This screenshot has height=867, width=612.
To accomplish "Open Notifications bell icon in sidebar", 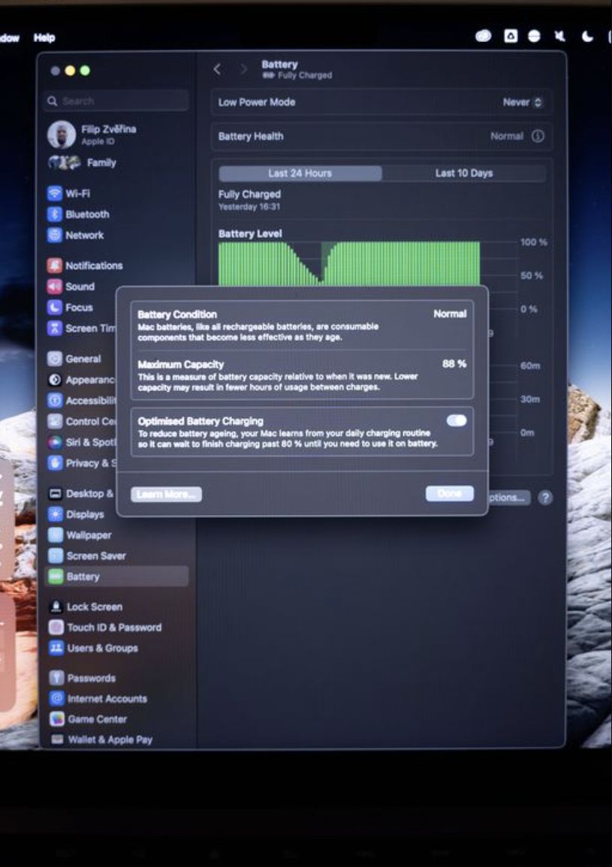I will click(x=54, y=266).
